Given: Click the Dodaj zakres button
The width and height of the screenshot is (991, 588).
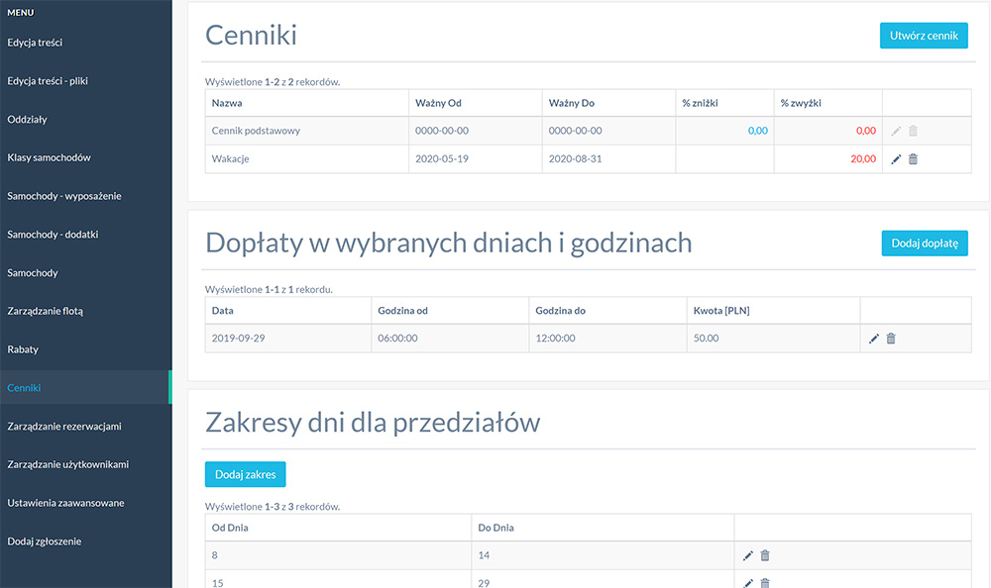Looking at the screenshot, I should pos(245,474).
